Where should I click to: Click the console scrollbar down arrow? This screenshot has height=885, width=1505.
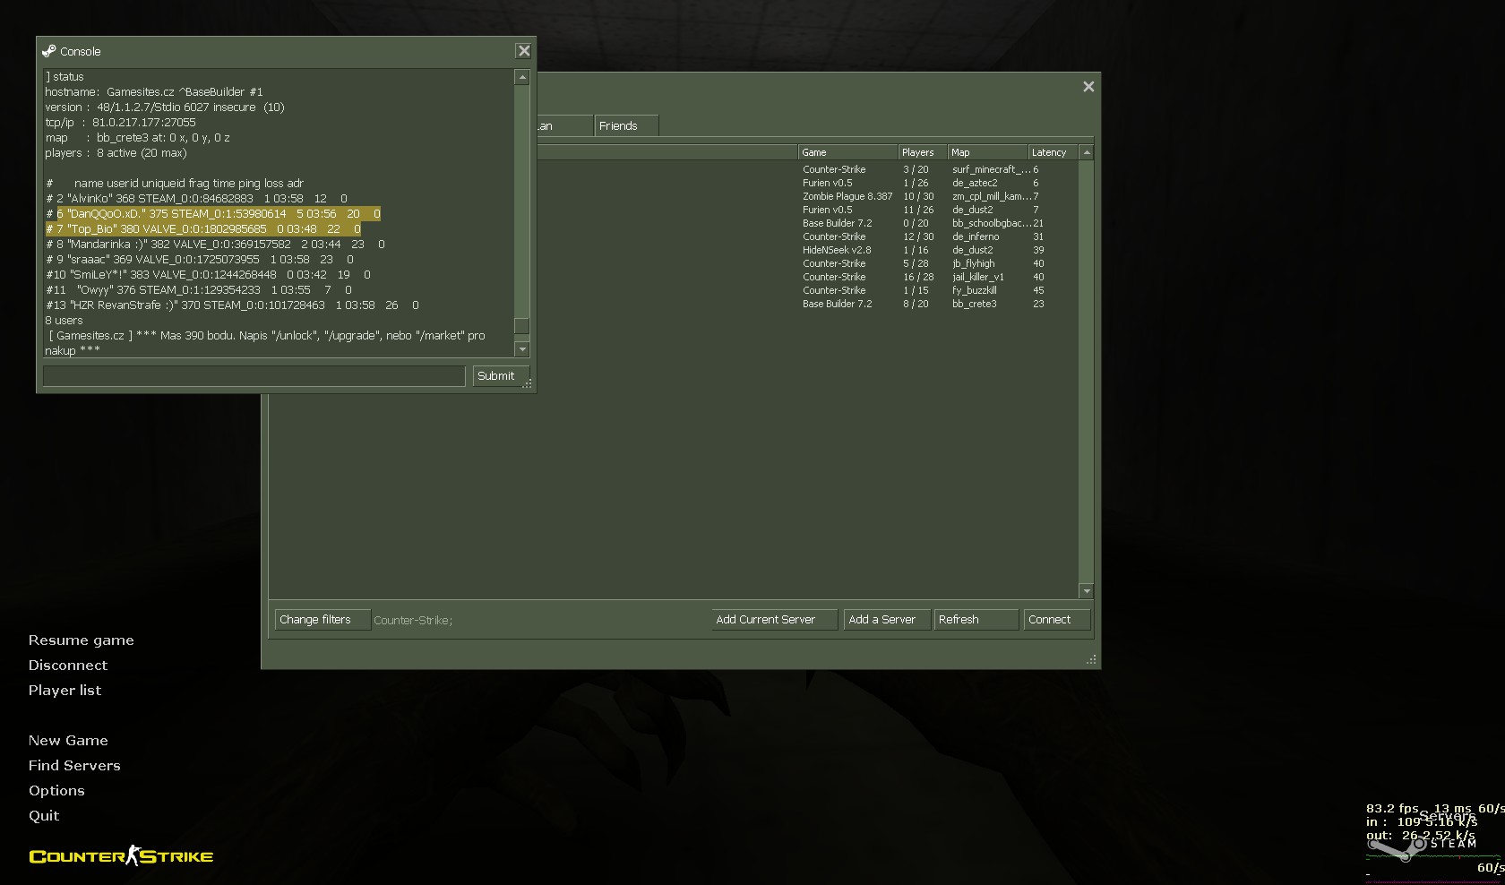pos(522,349)
